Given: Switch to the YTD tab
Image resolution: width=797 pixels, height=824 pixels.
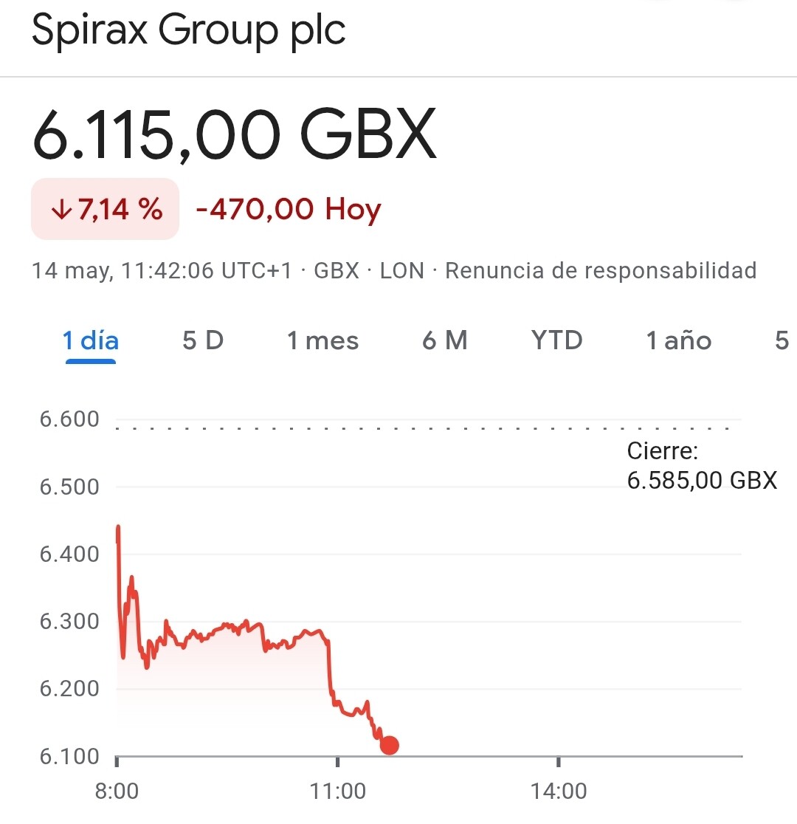Looking at the screenshot, I should click(557, 340).
